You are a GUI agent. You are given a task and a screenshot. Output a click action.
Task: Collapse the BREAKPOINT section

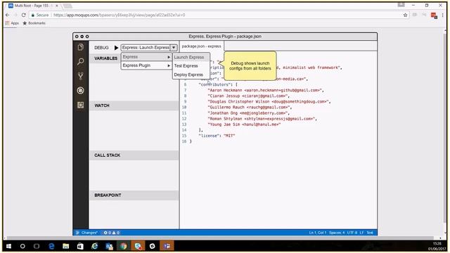134,195
